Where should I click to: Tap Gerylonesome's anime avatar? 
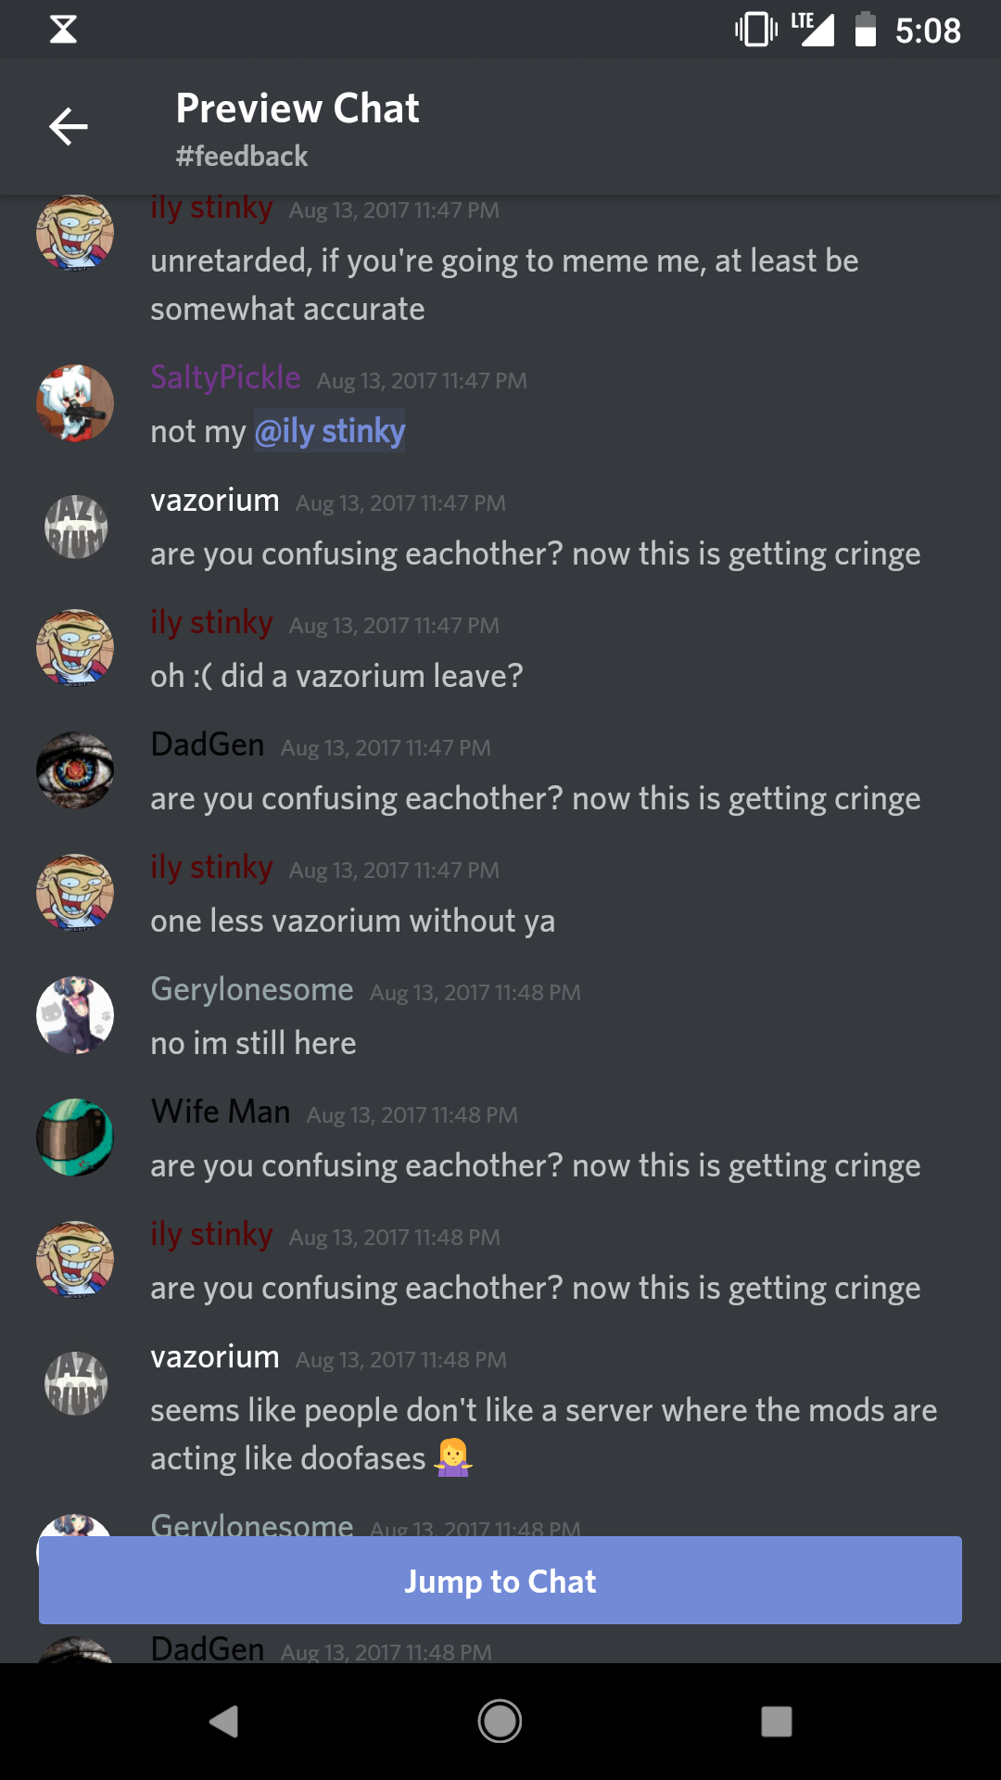click(75, 1015)
